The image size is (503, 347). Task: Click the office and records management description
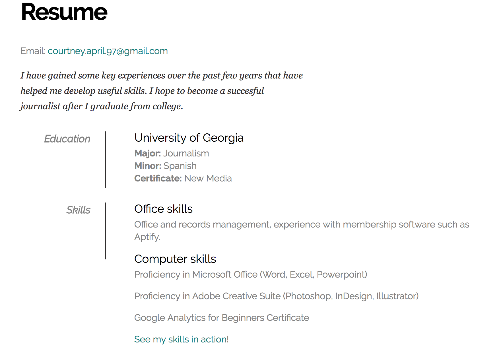[302, 231]
